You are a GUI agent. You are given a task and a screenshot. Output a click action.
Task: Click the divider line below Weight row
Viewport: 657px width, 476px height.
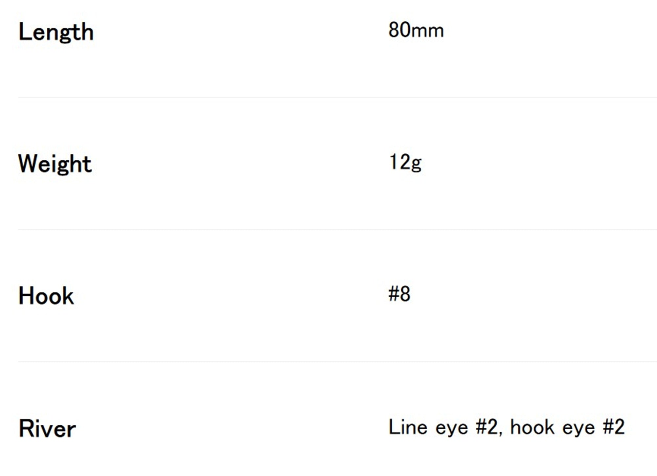337,230
